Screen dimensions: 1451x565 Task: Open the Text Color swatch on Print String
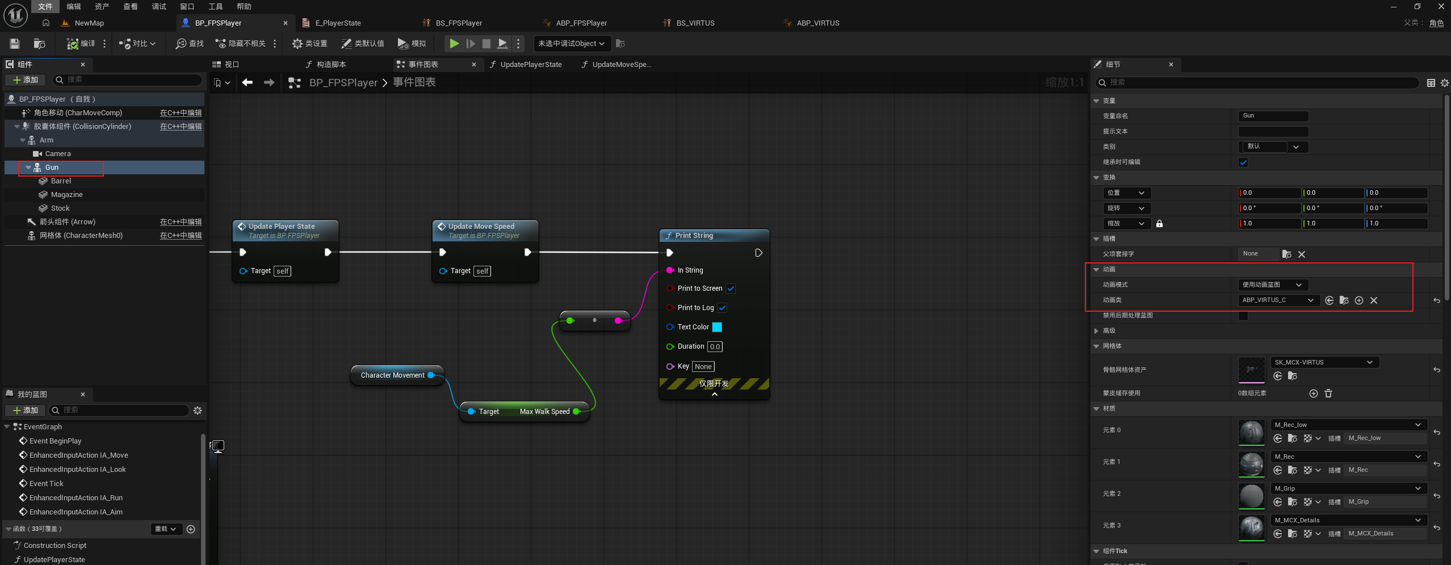click(x=717, y=327)
